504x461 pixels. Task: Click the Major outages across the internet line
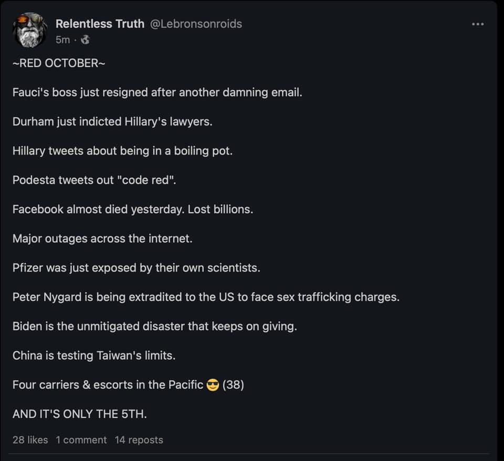(x=102, y=239)
